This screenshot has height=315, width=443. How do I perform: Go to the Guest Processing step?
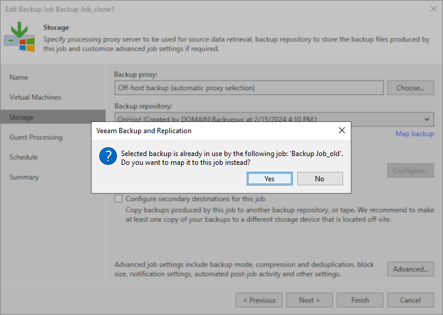36,137
